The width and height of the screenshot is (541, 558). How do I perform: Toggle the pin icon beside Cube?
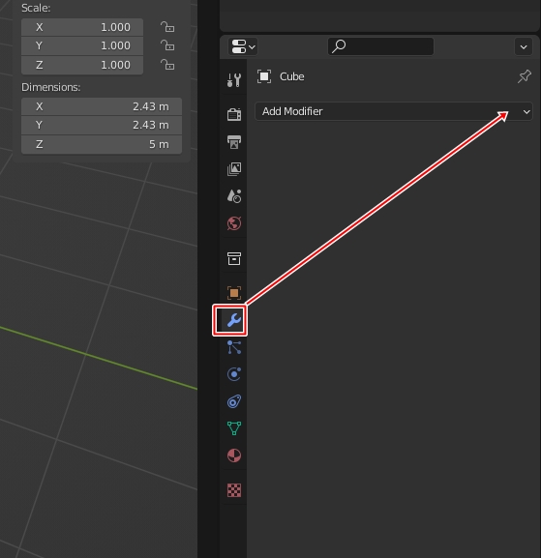525,76
